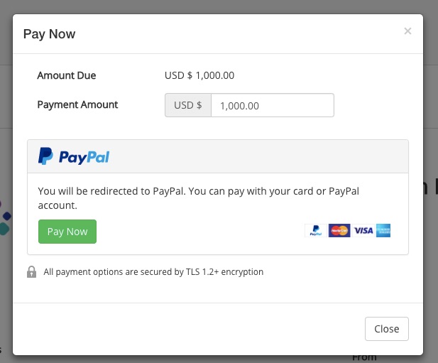Click the Amount Due label
Viewport: 438px width, 363px height.
point(67,75)
